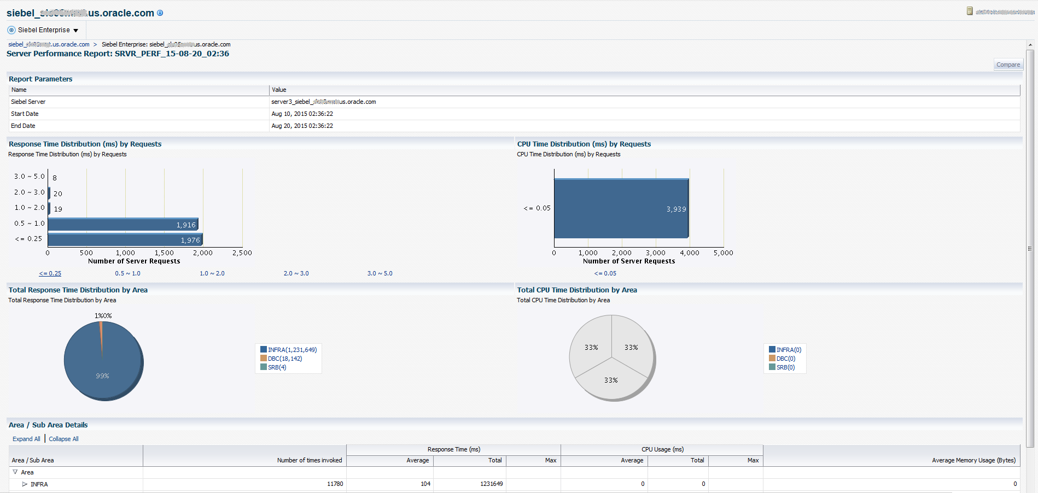Click the blue INFRA(0) swatch in CPU legend

click(772, 349)
